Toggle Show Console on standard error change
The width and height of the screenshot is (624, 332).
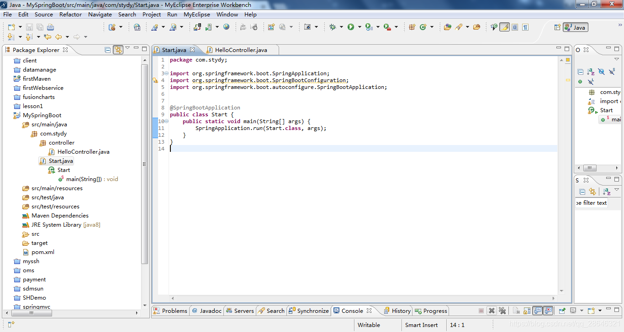548,311
